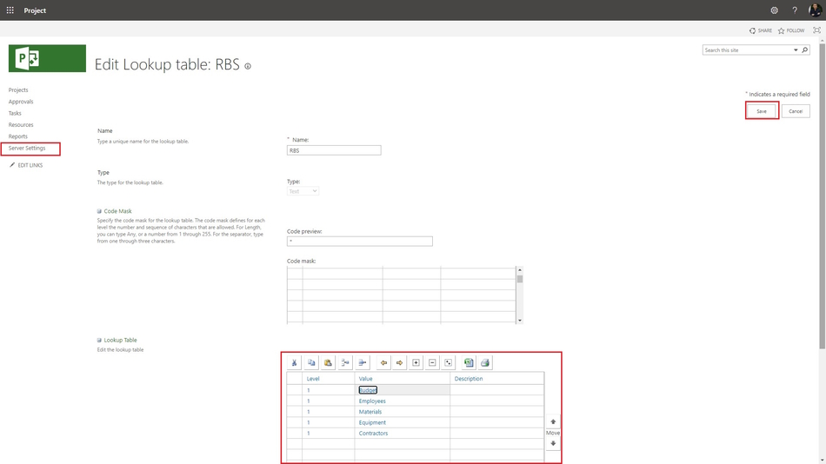Open the Type dropdown
826x464 pixels.
click(303, 191)
